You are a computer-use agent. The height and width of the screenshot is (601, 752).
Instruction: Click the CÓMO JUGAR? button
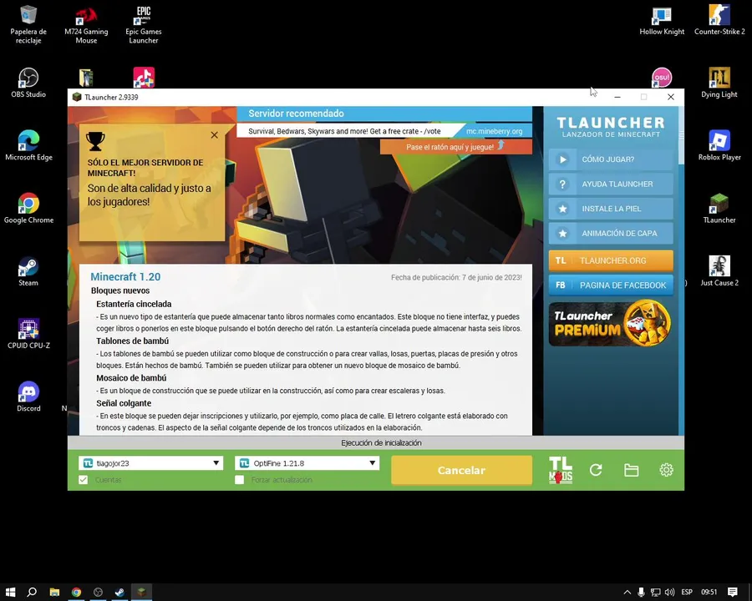point(611,159)
